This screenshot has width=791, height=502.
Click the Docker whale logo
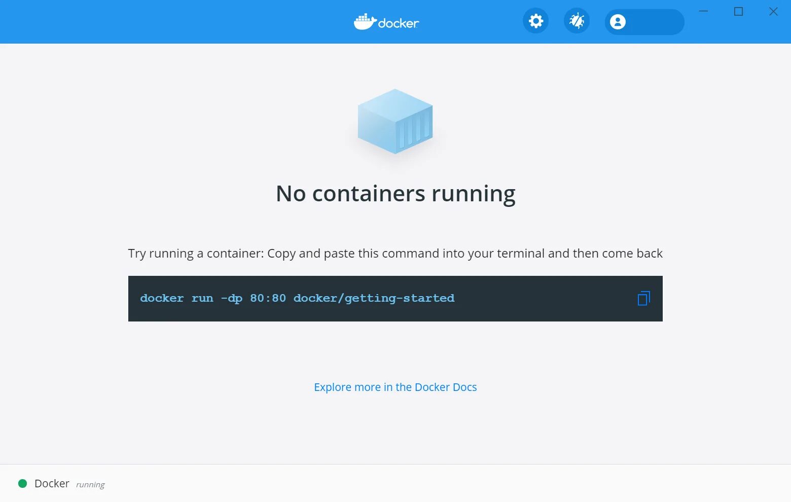[386, 22]
